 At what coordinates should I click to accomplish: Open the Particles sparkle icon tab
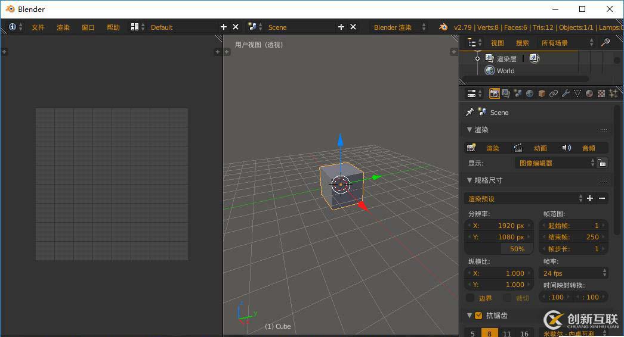(613, 93)
